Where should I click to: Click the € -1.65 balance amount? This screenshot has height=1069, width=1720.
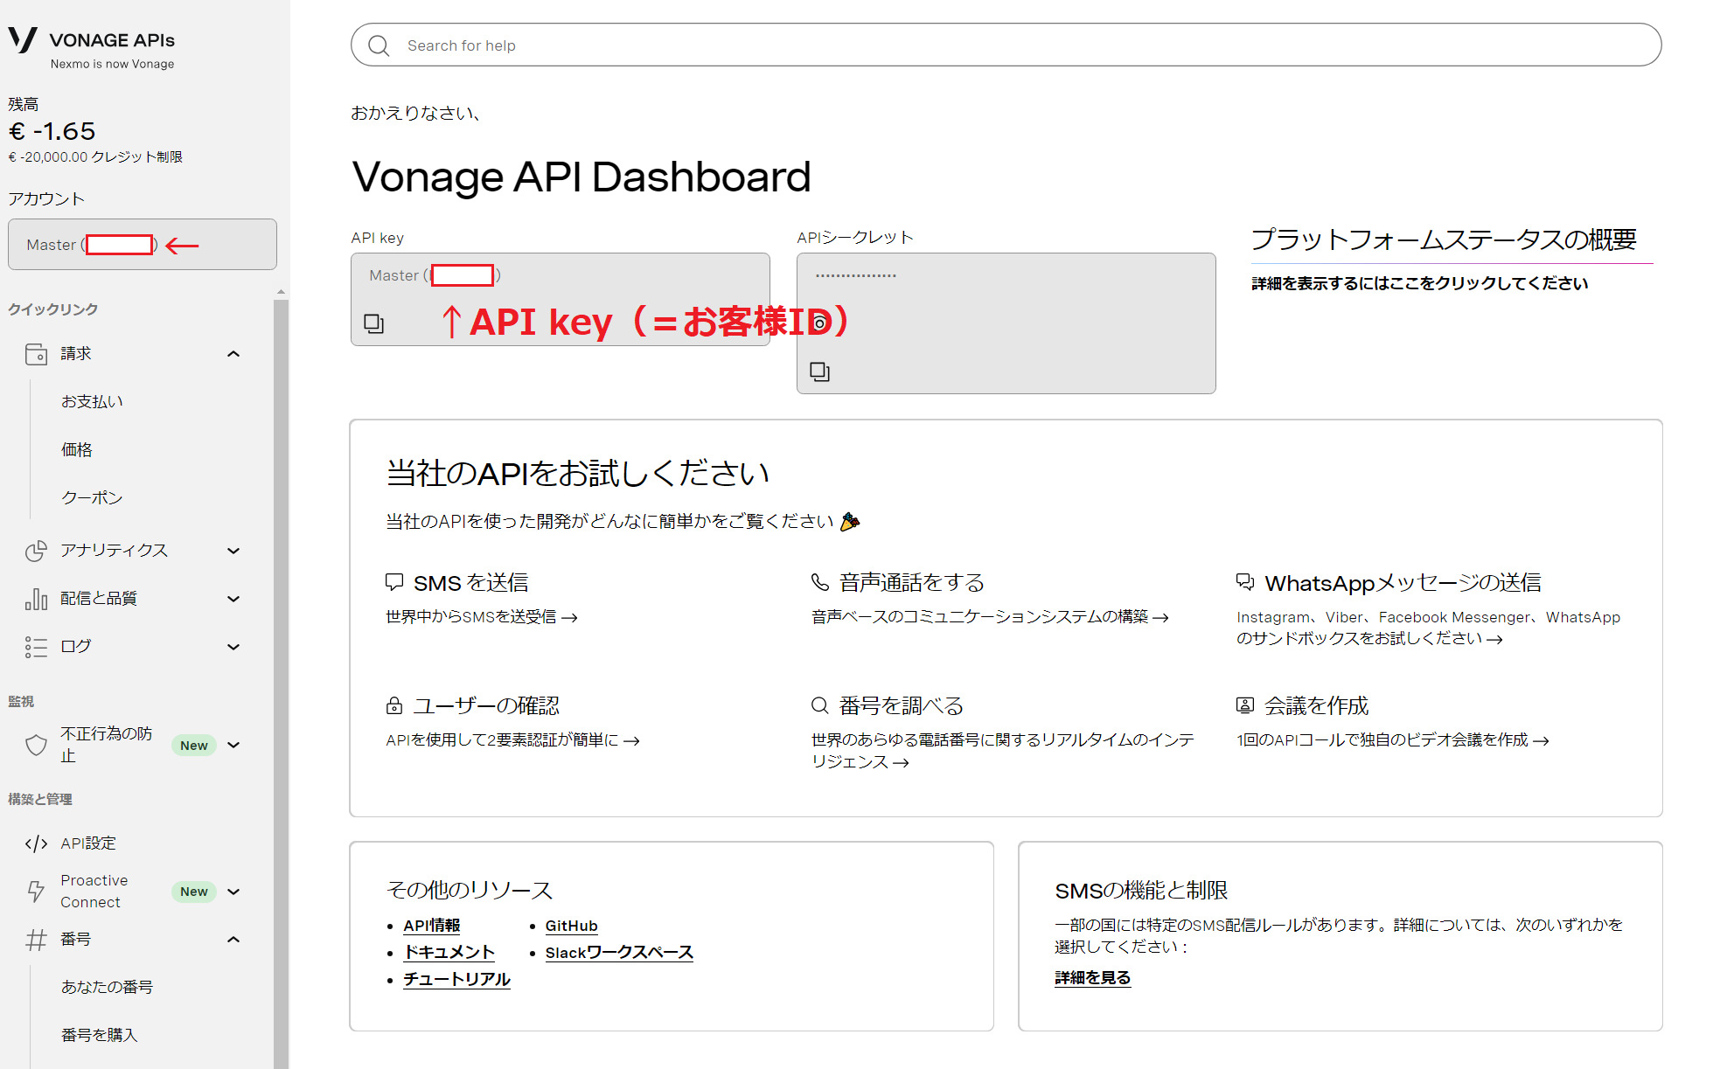[x=52, y=131]
